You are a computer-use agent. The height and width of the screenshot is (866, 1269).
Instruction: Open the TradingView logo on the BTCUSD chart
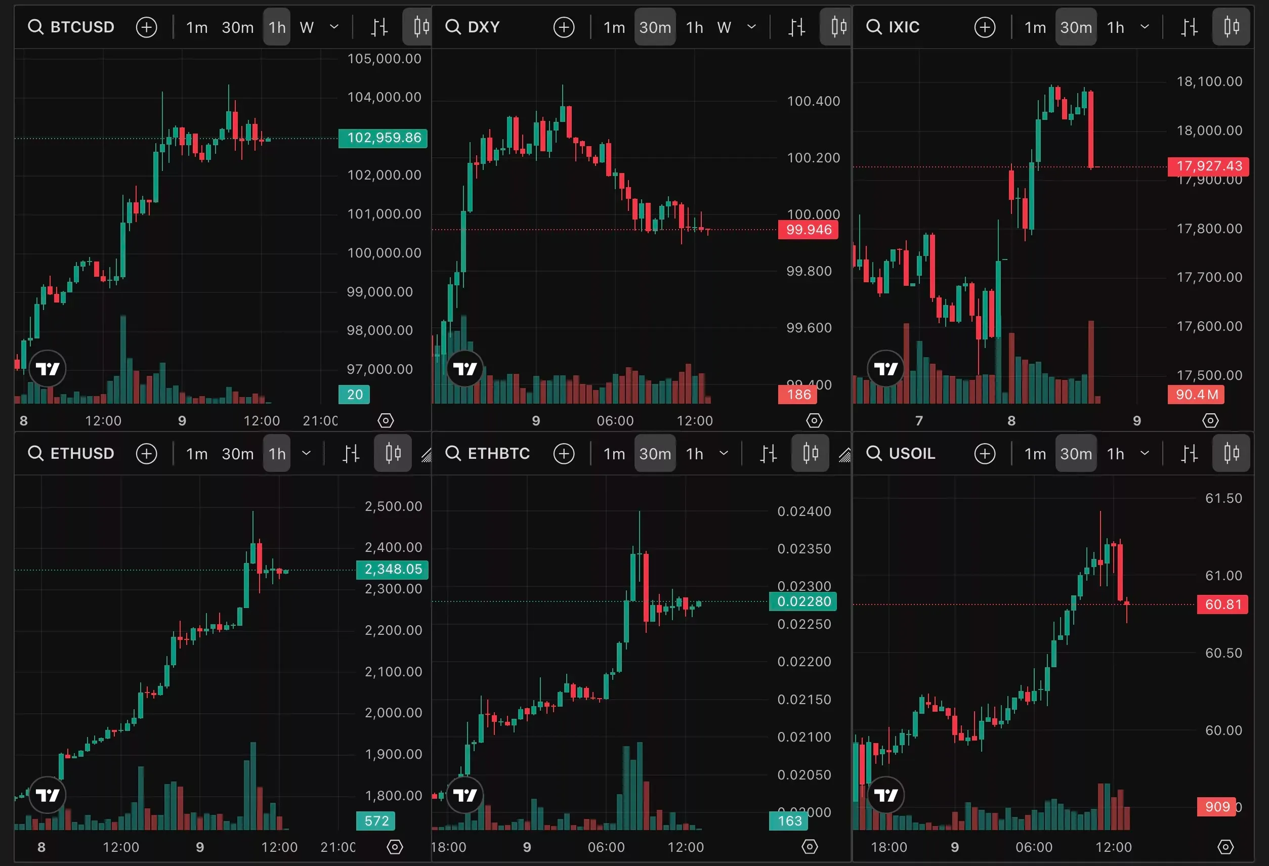pos(48,369)
